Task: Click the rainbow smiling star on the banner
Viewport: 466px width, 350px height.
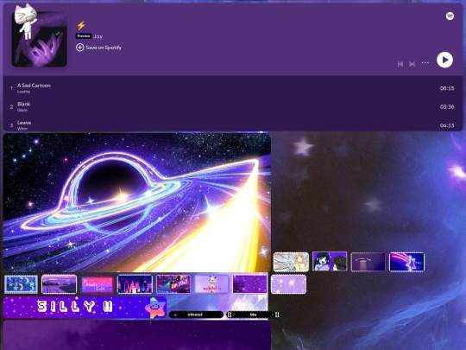Action: (154, 308)
